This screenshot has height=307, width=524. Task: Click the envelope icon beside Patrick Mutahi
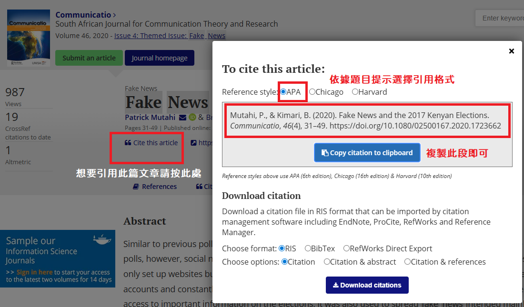coord(182,118)
